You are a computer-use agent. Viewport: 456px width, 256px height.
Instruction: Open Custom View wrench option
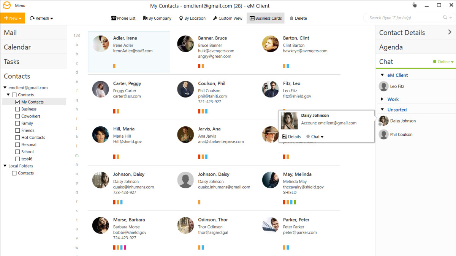(215, 18)
